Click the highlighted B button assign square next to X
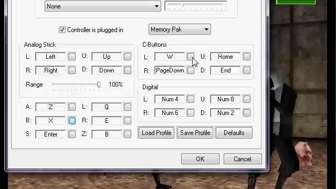336x189 pixels. click(72, 121)
